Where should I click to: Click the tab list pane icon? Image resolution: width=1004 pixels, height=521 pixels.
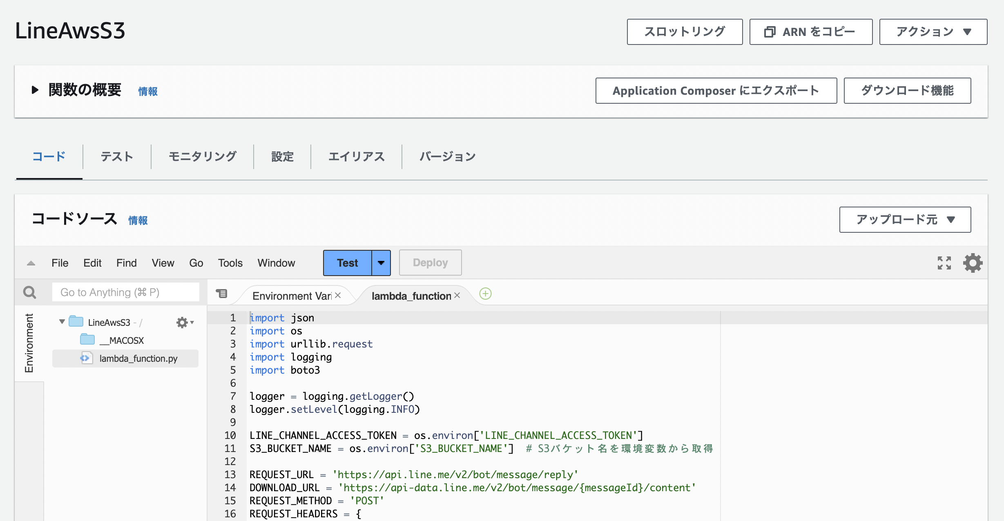point(222,294)
